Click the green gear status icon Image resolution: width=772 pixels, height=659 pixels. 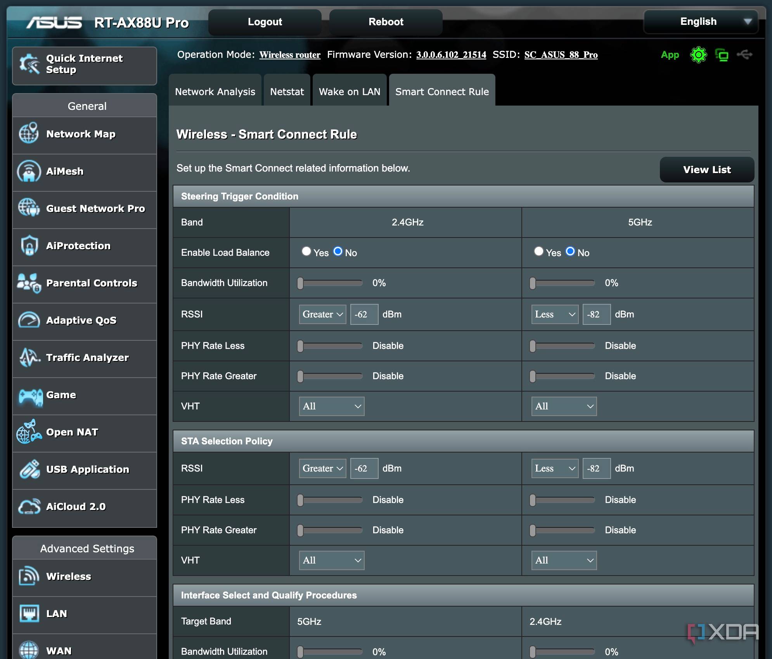click(698, 55)
